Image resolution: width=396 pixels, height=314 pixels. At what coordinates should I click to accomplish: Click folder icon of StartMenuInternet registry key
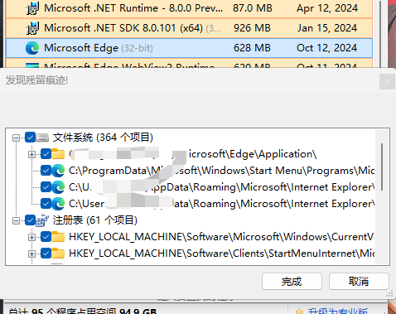pos(58,254)
